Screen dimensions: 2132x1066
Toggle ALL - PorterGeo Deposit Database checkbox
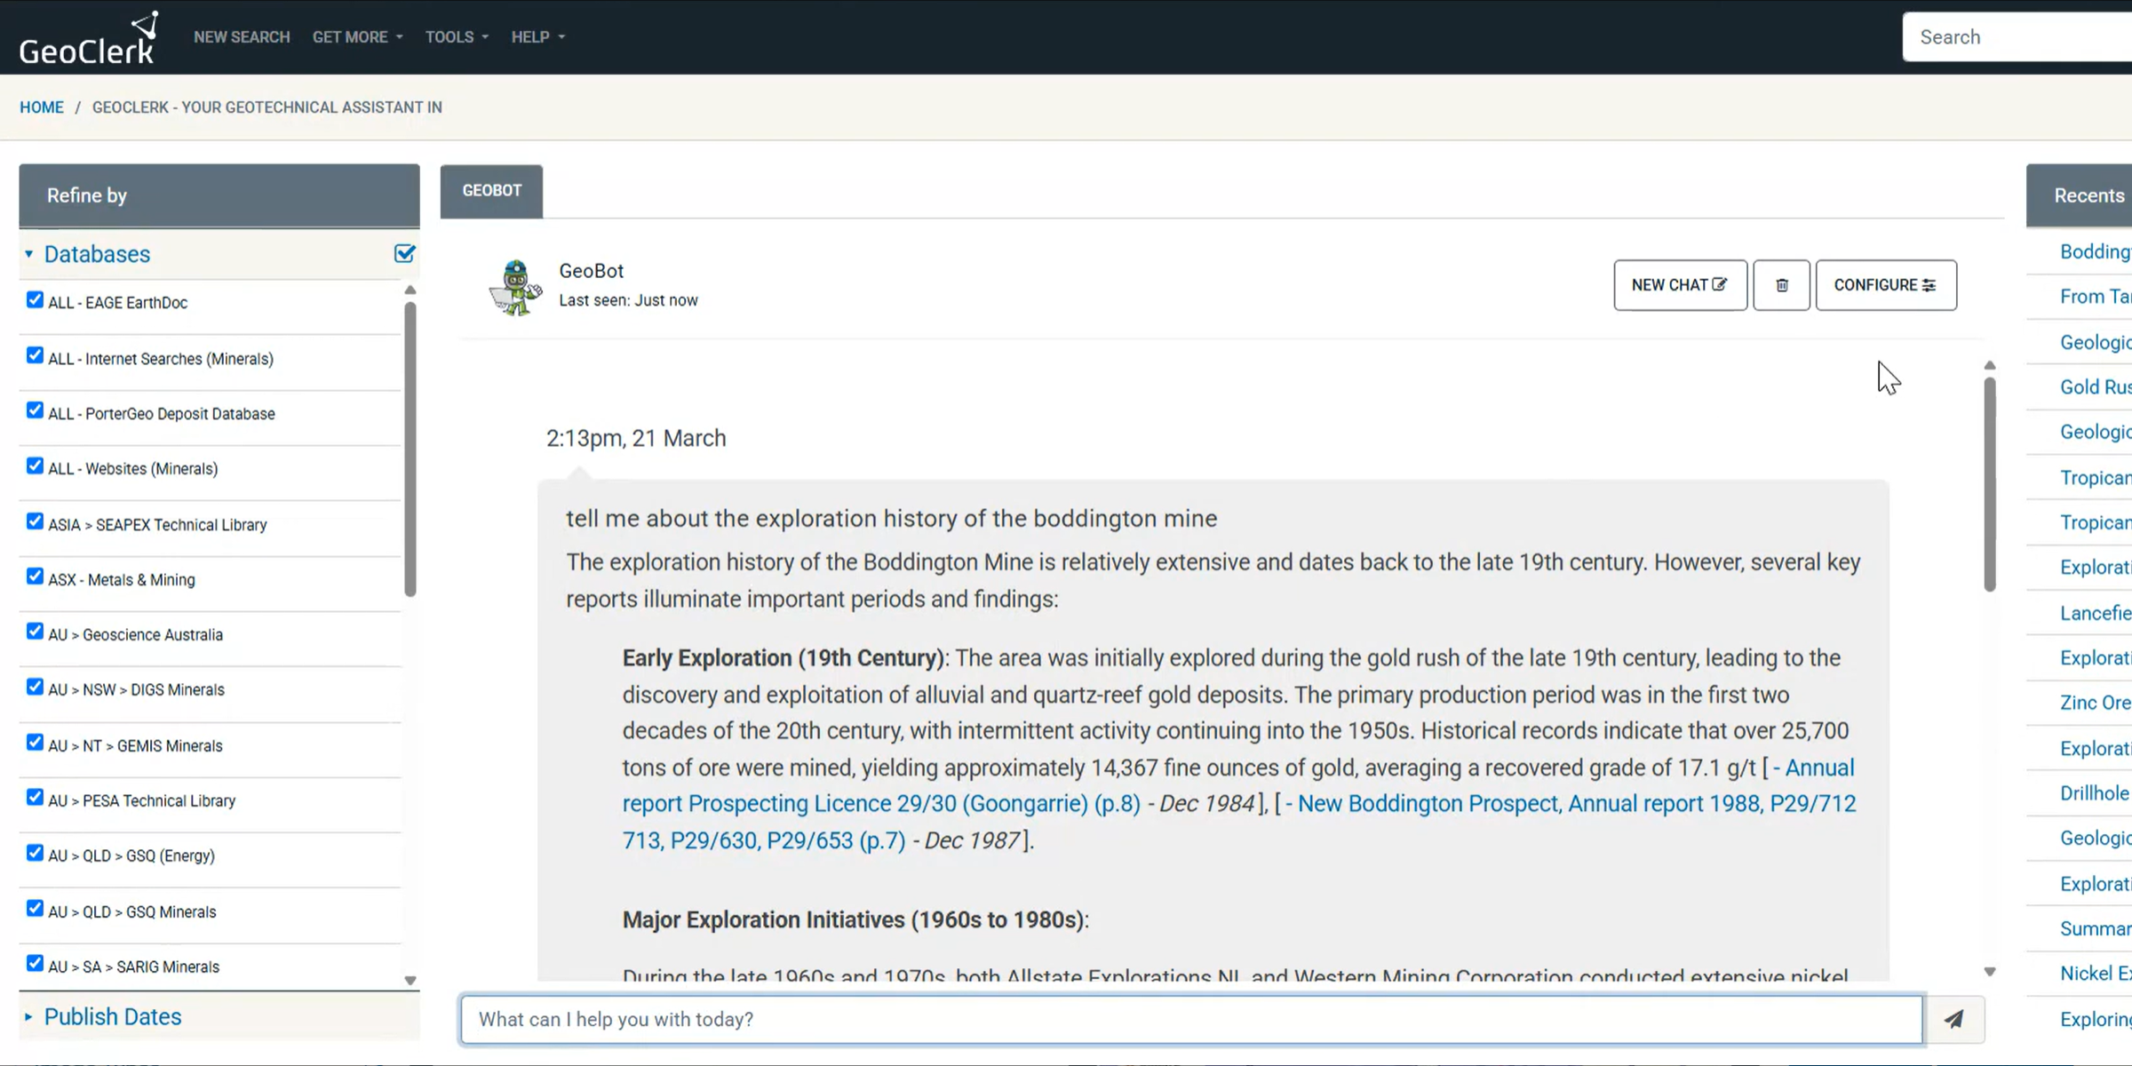pyautogui.click(x=35, y=410)
